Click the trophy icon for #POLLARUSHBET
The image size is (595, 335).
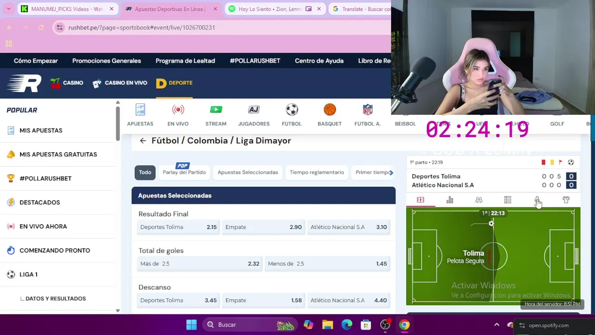pos(11,178)
